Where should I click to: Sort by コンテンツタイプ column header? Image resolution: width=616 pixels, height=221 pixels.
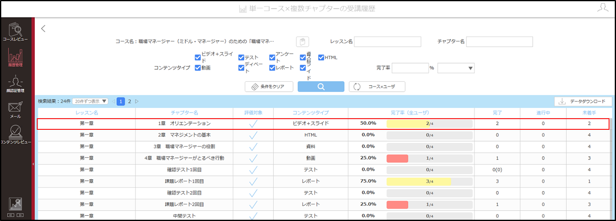click(x=310, y=113)
